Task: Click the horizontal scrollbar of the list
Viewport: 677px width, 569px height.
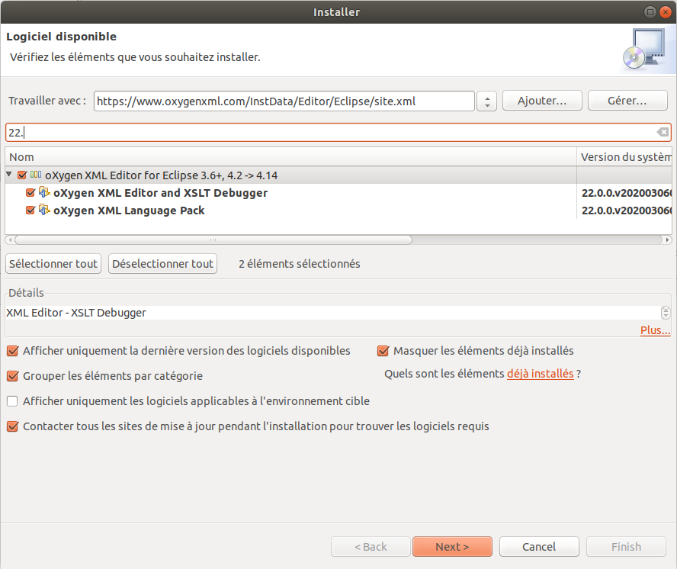Action: tap(213, 239)
